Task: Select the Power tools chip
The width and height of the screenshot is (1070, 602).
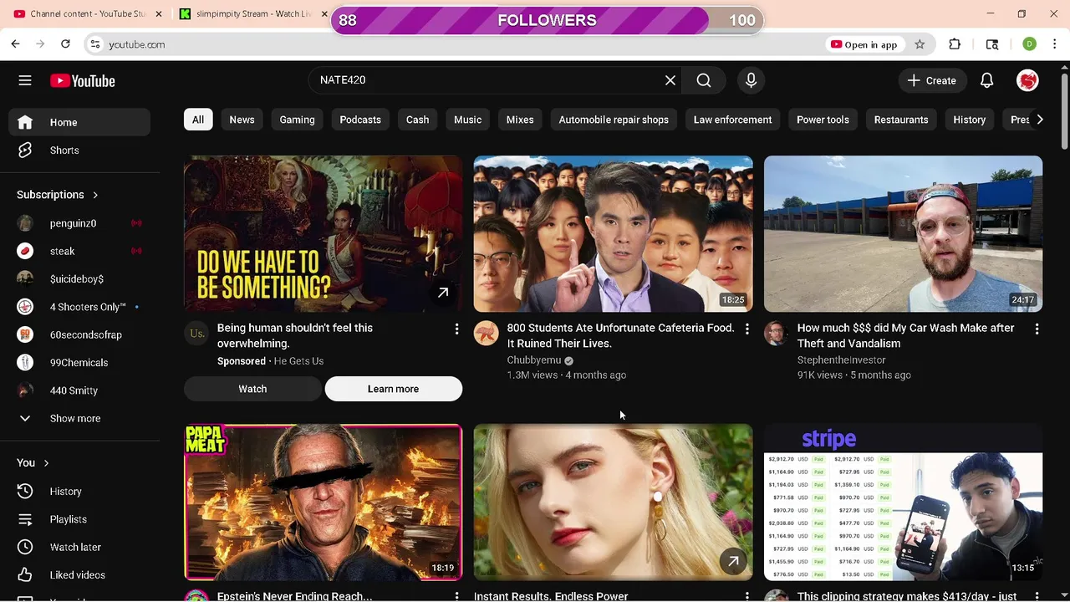Action: click(x=823, y=120)
